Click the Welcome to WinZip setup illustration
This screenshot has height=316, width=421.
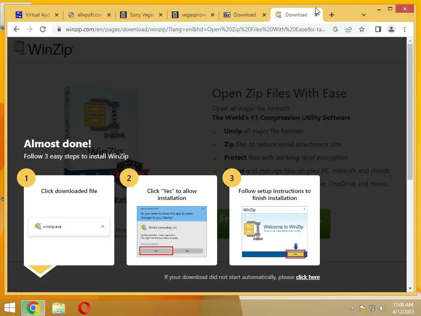[x=274, y=232]
